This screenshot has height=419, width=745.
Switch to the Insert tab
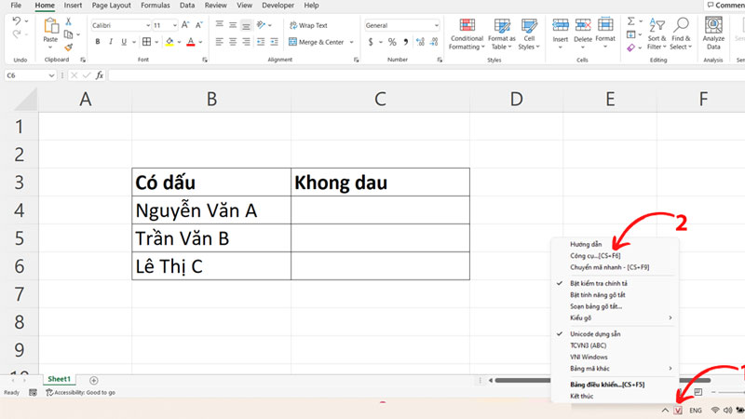[73, 6]
